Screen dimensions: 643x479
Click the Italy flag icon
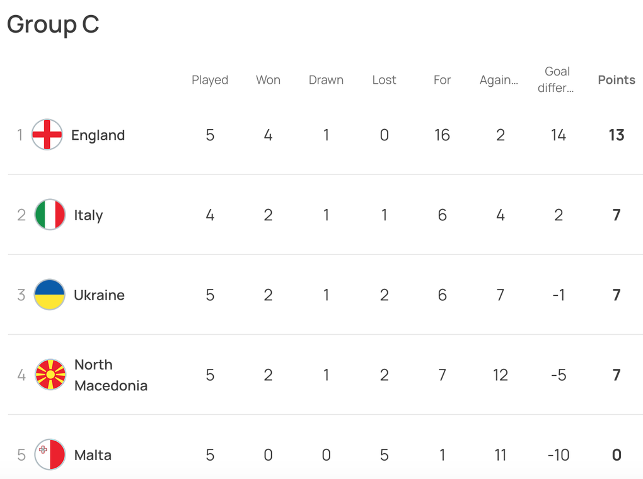(x=50, y=215)
